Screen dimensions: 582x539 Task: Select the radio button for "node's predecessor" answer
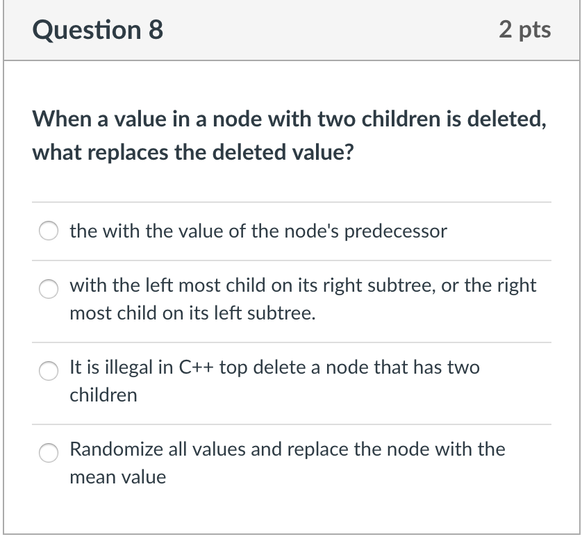[47, 230]
